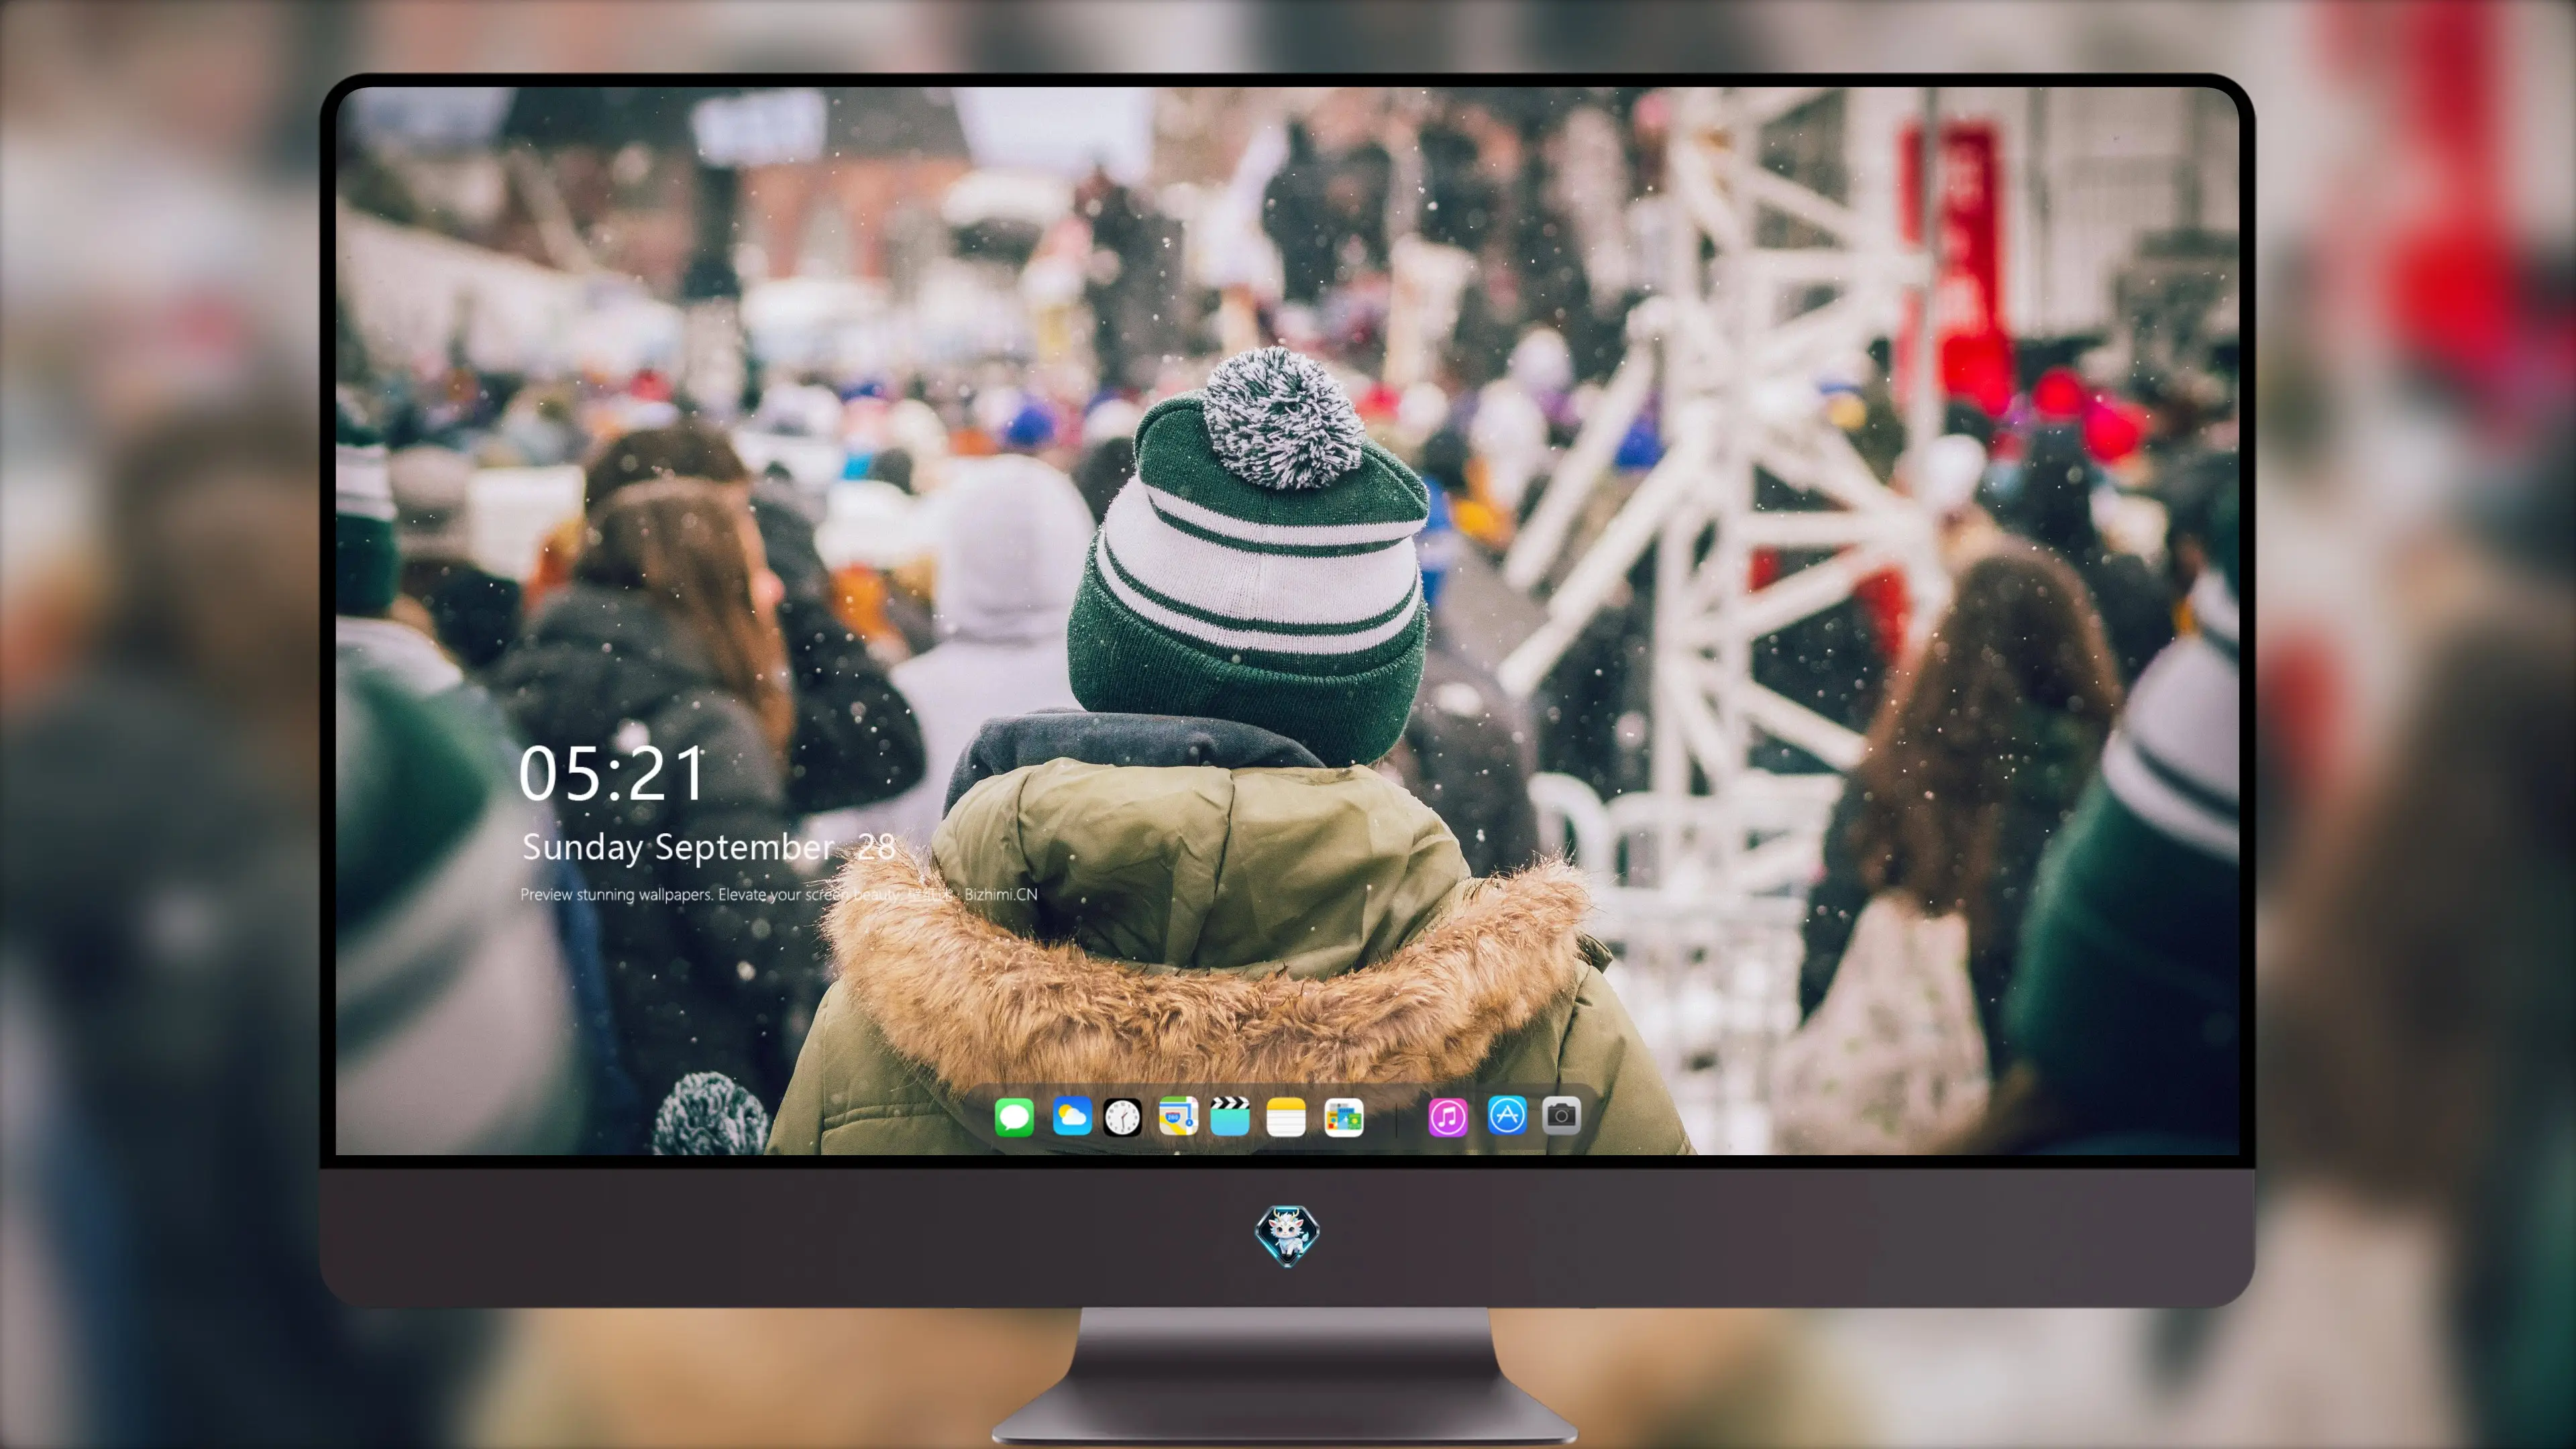Open the Notes app in the dock
This screenshot has width=2576, height=1449.
(1286, 1117)
